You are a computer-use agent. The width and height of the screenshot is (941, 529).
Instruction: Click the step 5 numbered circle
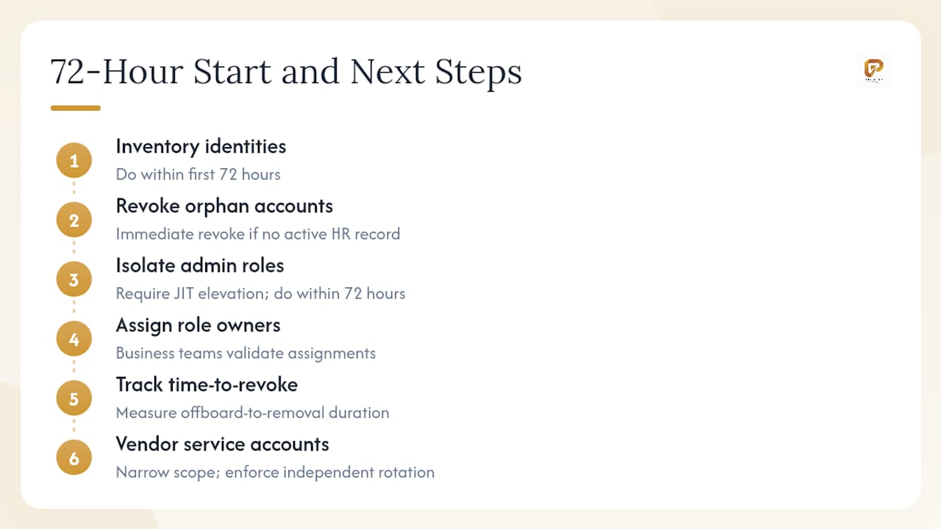tap(74, 399)
